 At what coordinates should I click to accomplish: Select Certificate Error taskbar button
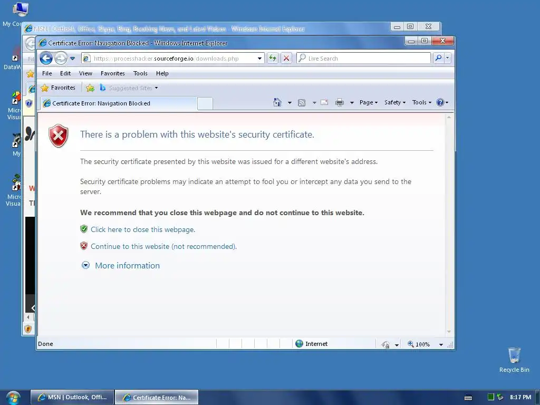point(157,397)
